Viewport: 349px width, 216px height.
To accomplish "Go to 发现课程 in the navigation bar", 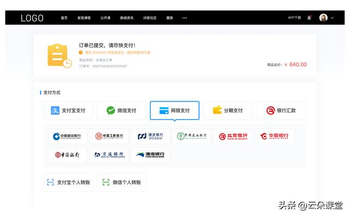I will [x=84, y=18].
